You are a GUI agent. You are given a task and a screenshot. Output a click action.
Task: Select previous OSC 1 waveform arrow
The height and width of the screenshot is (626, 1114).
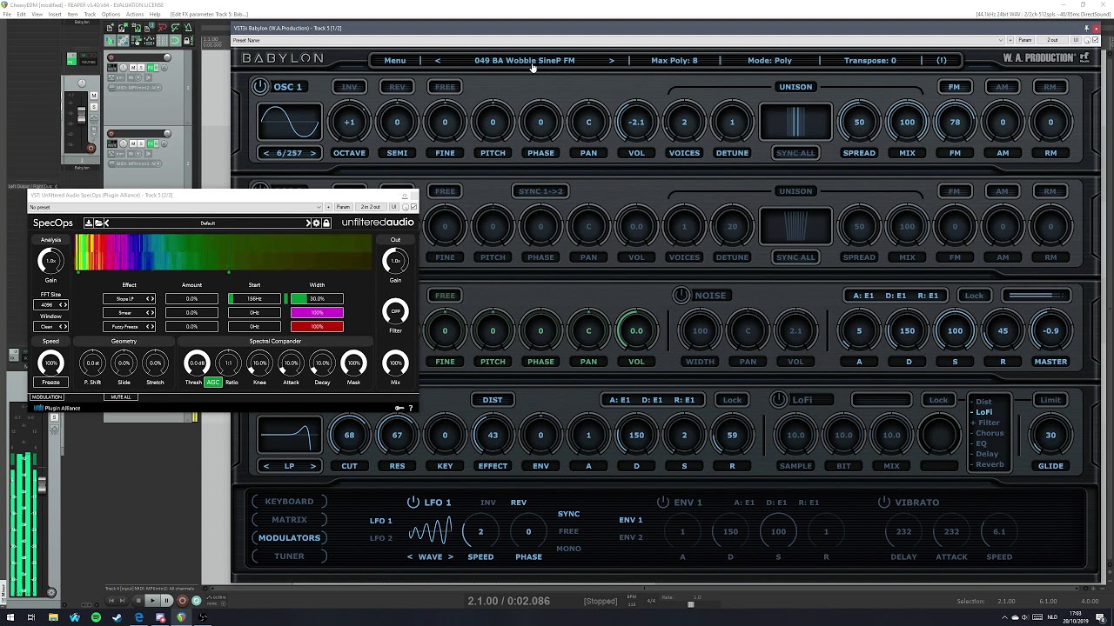point(266,153)
